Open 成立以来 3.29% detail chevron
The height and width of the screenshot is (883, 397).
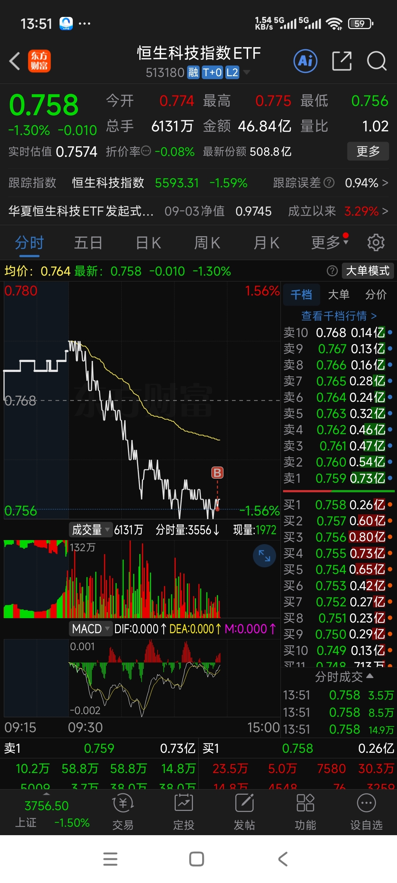[385, 211]
